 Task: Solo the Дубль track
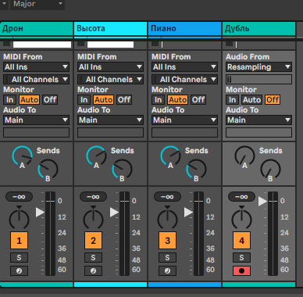pos(241,258)
